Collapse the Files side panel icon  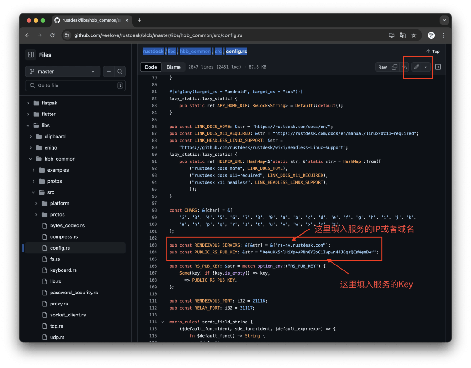click(x=30, y=55)
